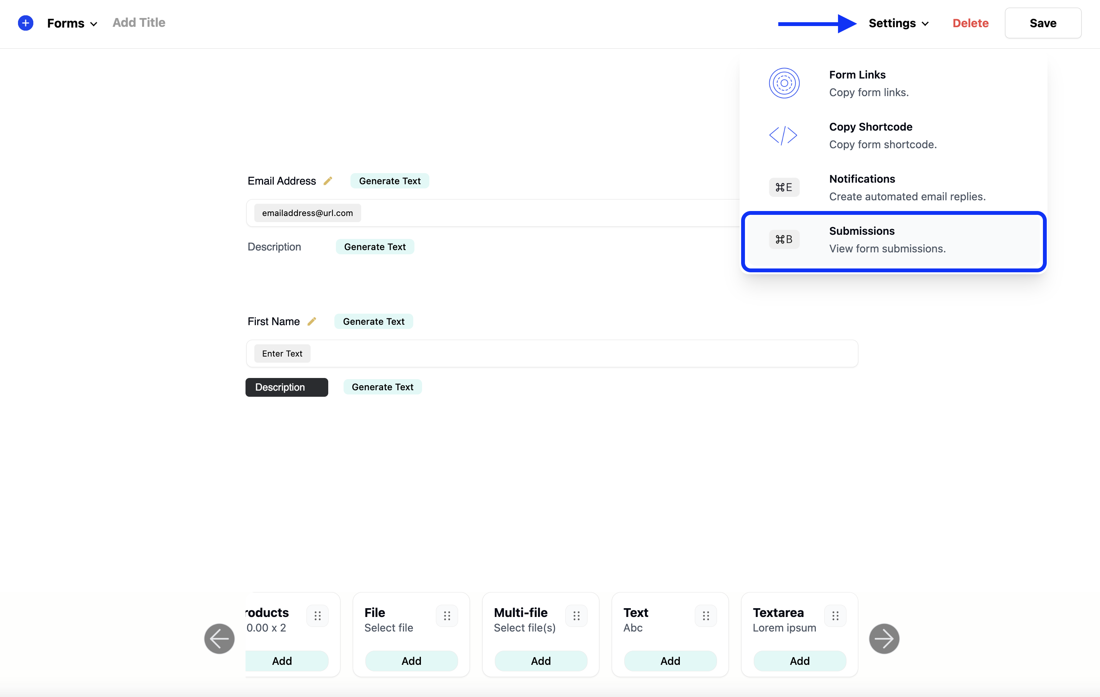Click the Copy Shortcode code-brackets icon
Viewport: 1100px width, 697px height.
783,135
